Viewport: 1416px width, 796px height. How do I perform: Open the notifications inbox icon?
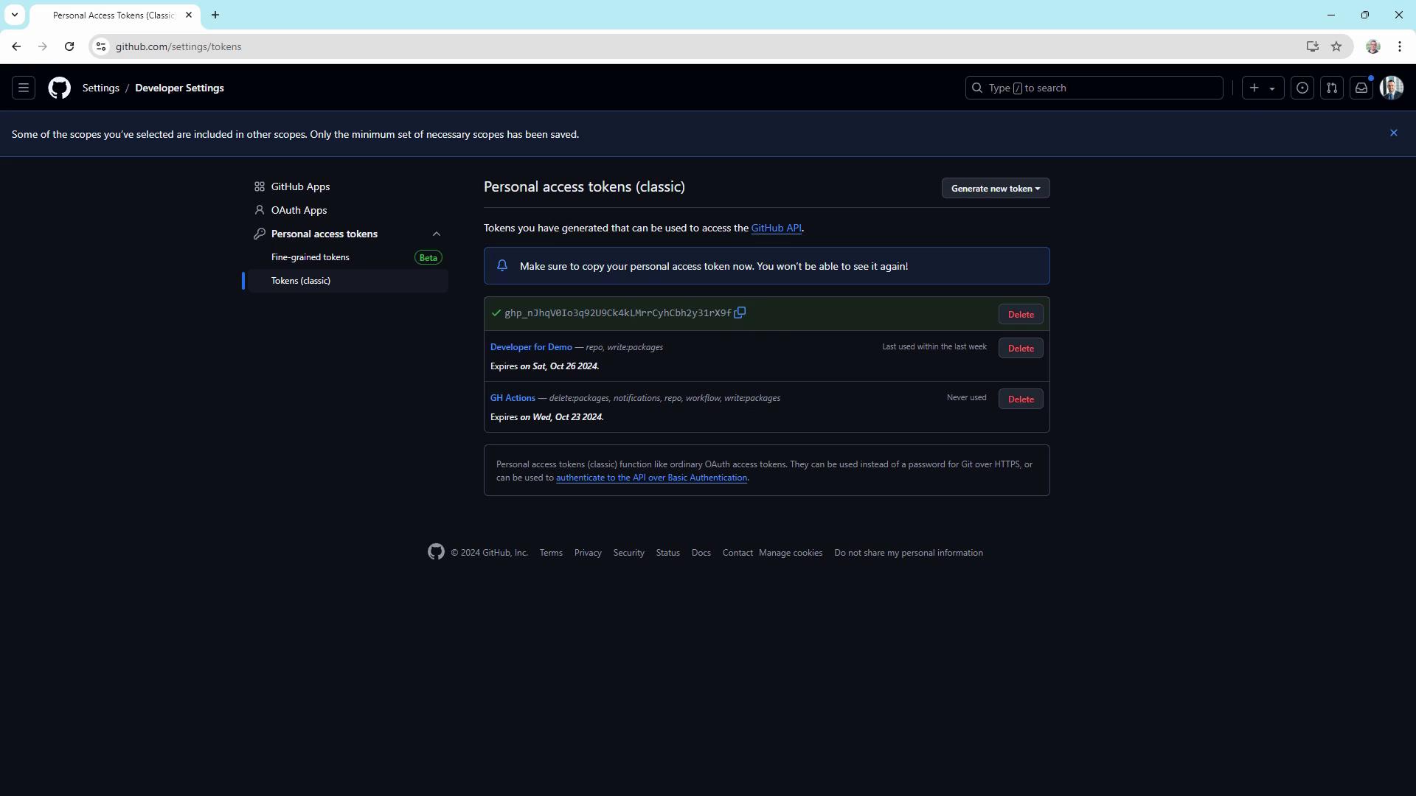(1361, 88)
